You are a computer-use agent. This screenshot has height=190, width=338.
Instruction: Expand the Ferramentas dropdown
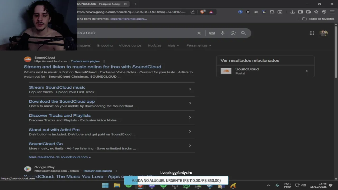coord(199,45)
